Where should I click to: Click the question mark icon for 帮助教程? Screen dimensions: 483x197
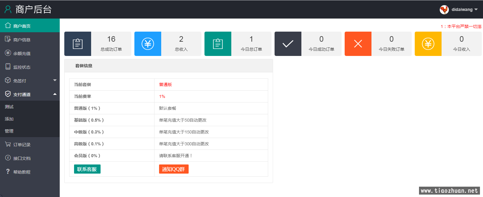8,171
